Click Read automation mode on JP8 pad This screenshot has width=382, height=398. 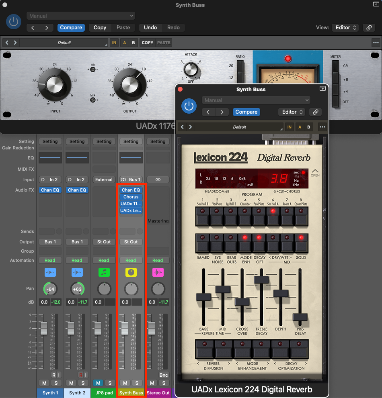[x=104, y=260]
